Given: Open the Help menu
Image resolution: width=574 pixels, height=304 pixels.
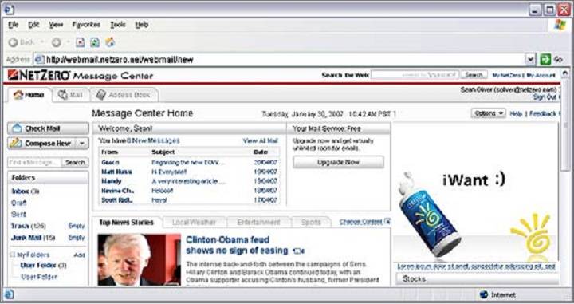Looking at the screenshot, I should 142,25.
